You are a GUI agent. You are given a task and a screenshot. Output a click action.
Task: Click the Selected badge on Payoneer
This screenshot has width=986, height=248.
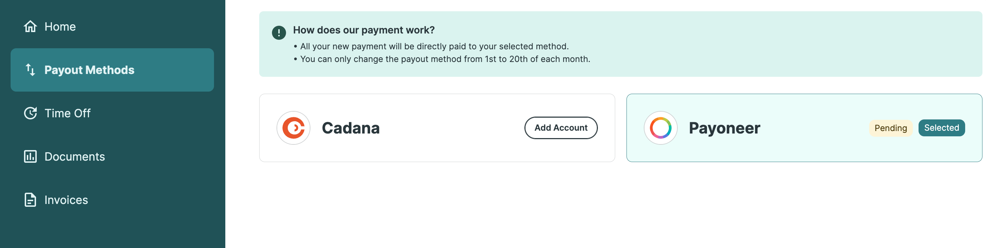click(x=941, y=128)
